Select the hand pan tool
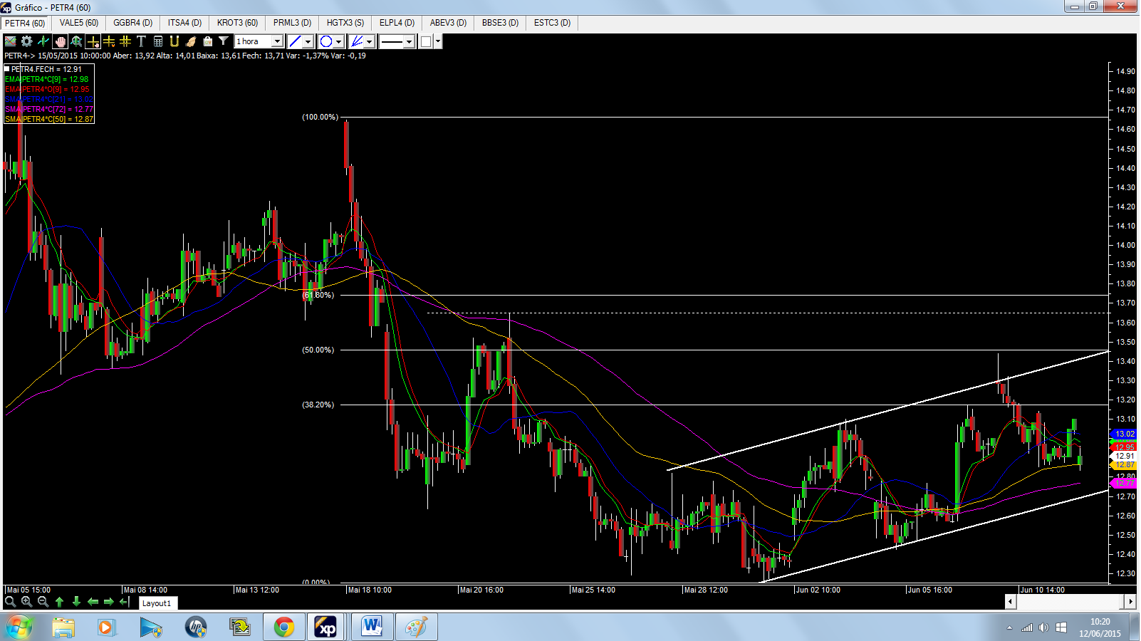This screenshot has height=641, width=1141. coord(60,41)
